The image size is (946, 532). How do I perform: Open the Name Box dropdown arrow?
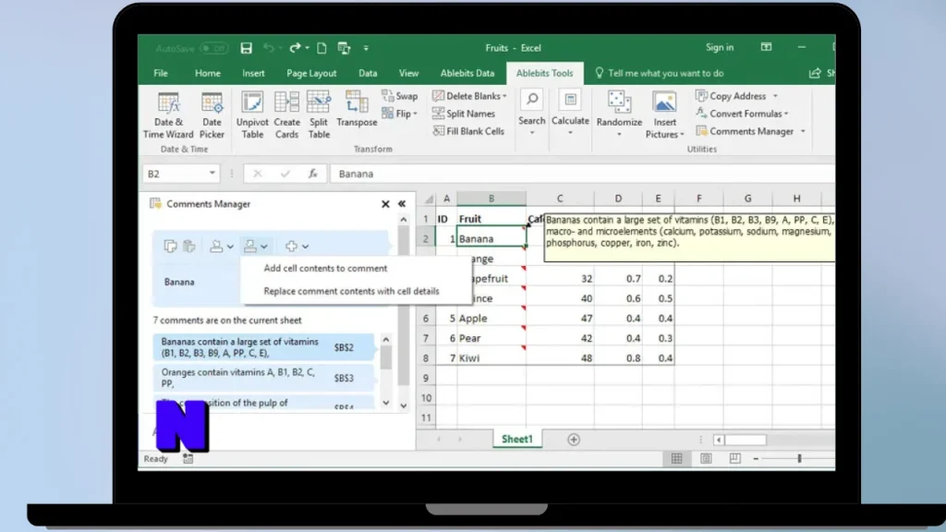212,173
